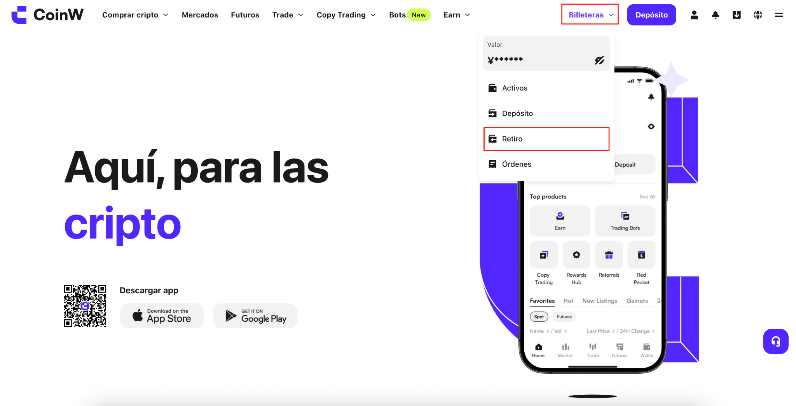Tap the Copy Trading icon in phone
Image resolution: width=796 pixels, height=406 pixels.
[544, 255]
